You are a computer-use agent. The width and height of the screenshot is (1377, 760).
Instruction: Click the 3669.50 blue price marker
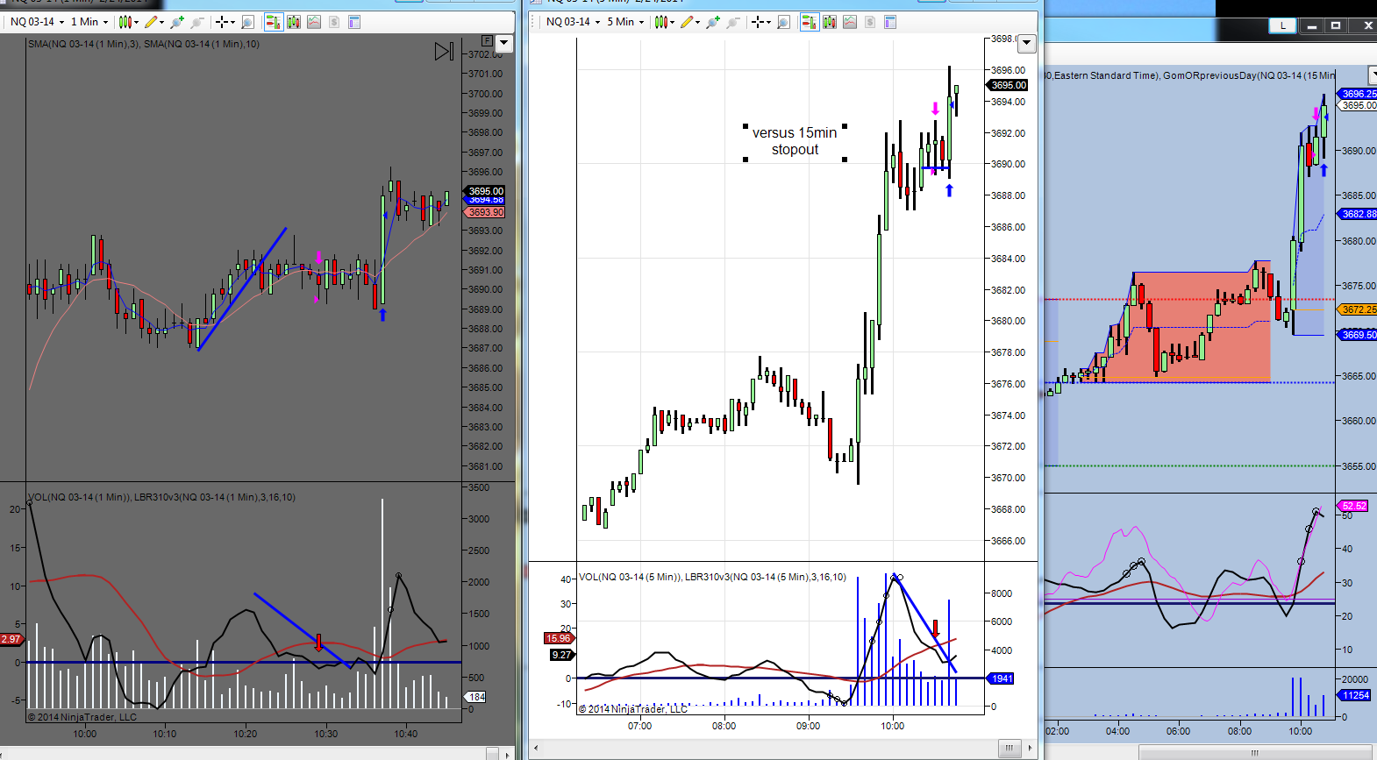(x=1359, y=335)
